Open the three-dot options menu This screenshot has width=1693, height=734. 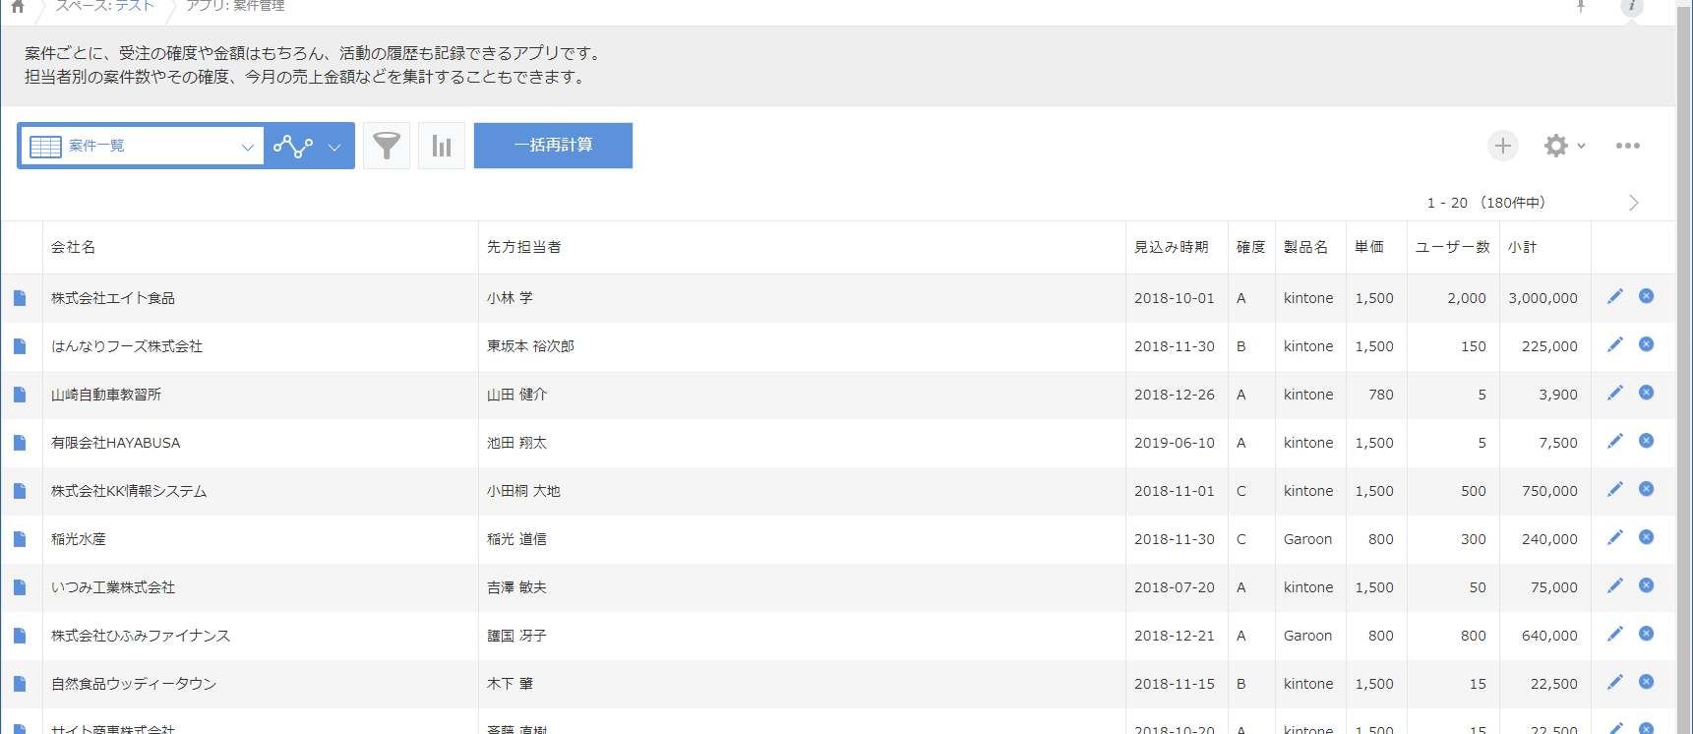(x=1627, y=146)
